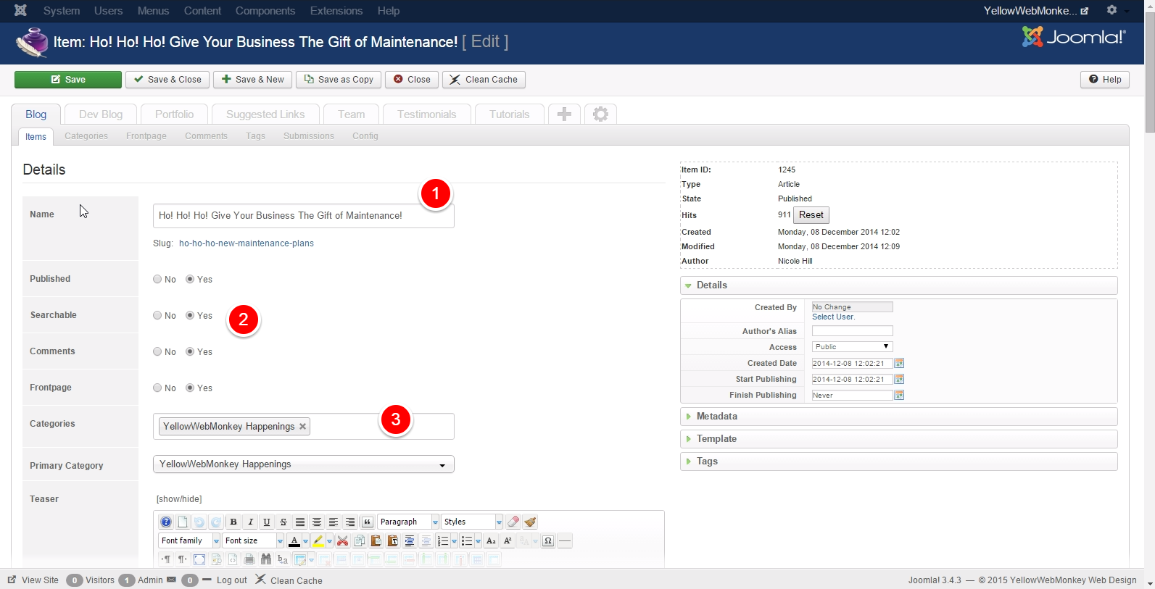Expand the Template panel
Viewport: 1155px width, 589px height.
point(898,439)
